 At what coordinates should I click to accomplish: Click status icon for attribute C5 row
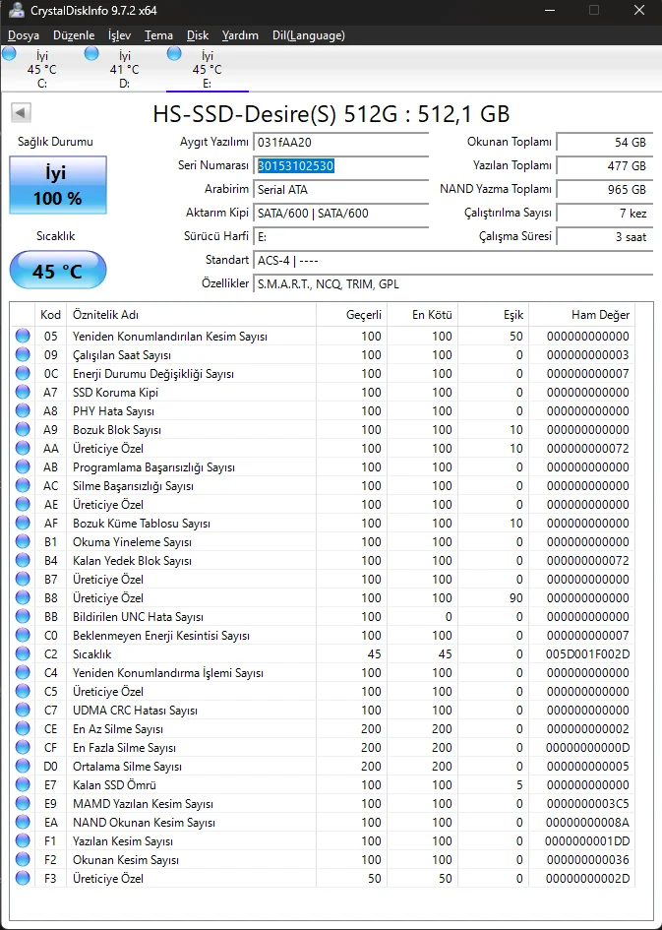click(23, 691)
